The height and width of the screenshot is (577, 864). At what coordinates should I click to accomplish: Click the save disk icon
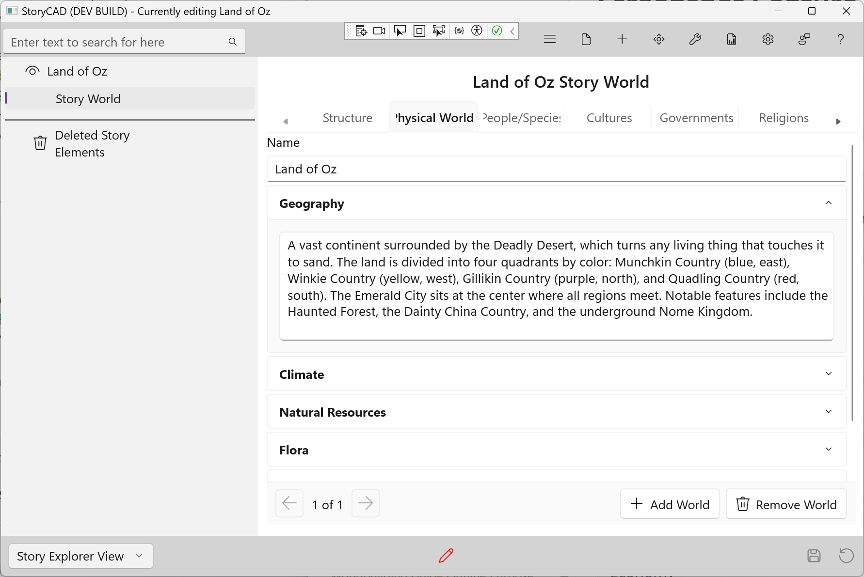click(x=814, y=555)
